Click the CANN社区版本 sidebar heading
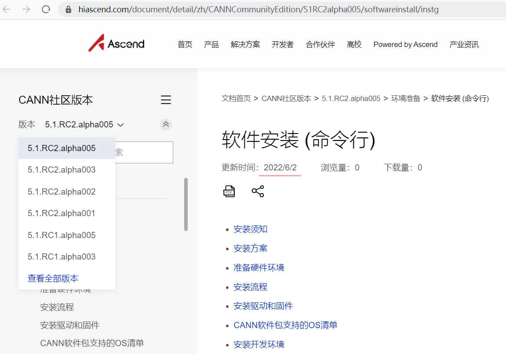Screen dimensions: 506x354 (56, 100)
